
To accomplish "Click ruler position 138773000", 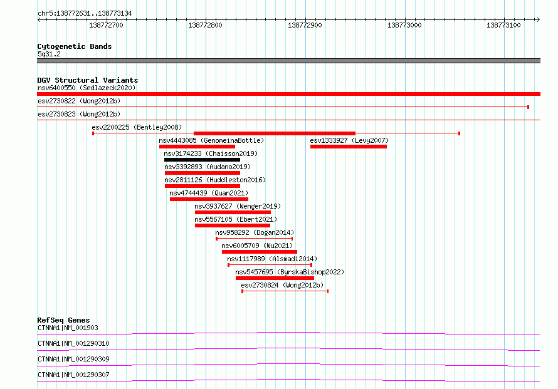I will [404, 25].
